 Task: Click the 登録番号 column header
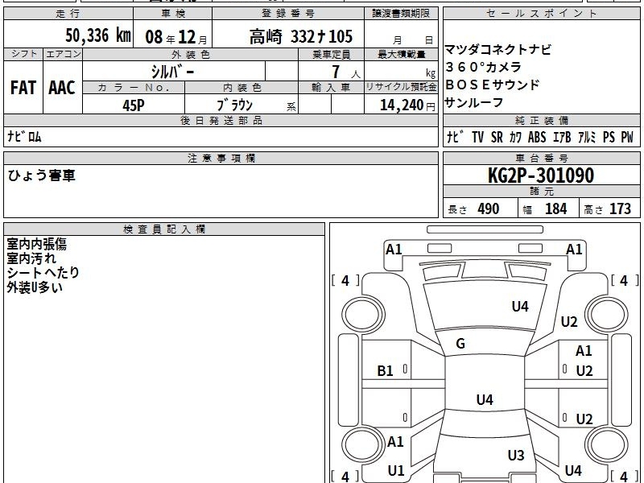click(288, 14)
